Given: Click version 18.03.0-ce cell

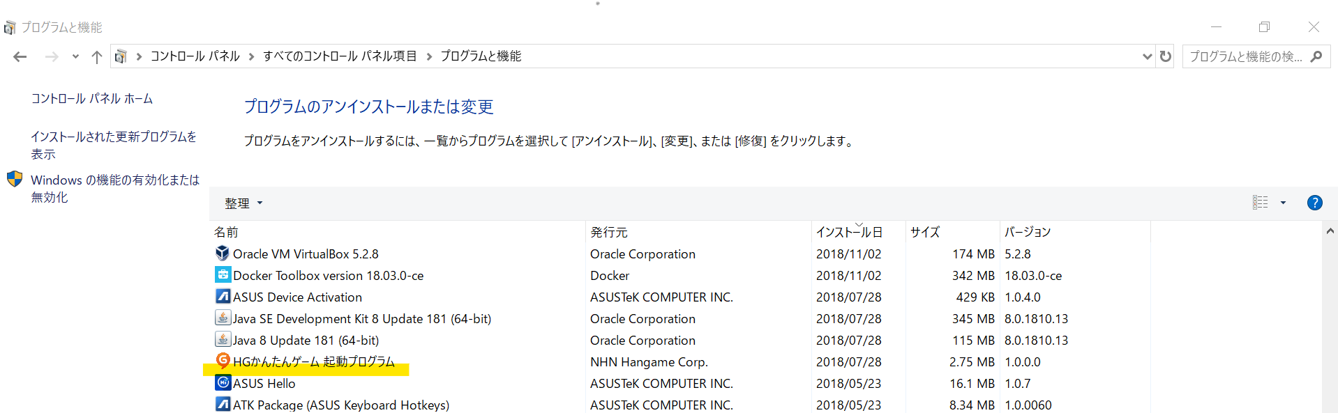Looking at the screenshot, I should click(x=1033, y=275).
